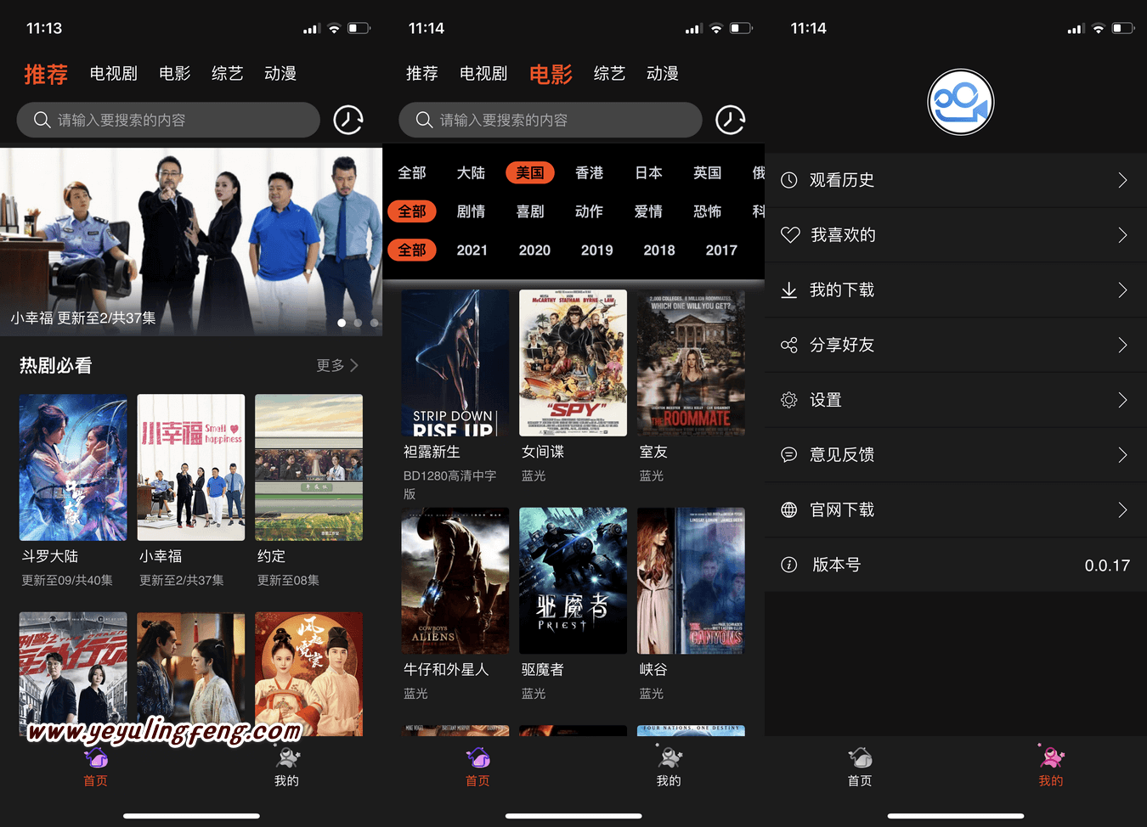
Task: Tap the search magnifier icon on first screen
Action: [x=42, y=120]
